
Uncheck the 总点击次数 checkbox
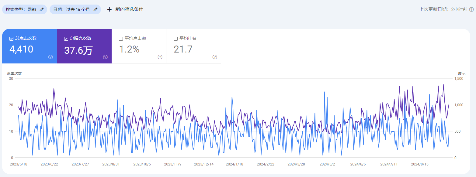[x=11, y=39]
